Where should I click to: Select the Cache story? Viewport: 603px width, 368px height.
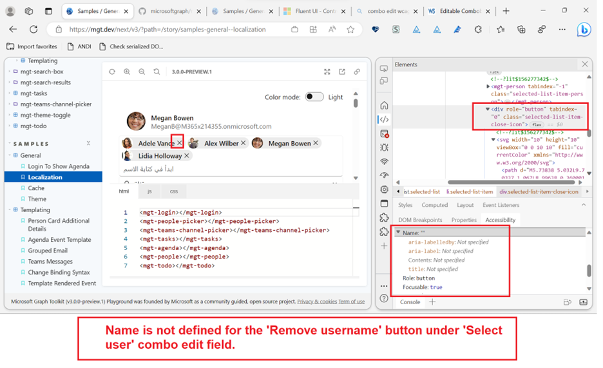coord(36,188)
